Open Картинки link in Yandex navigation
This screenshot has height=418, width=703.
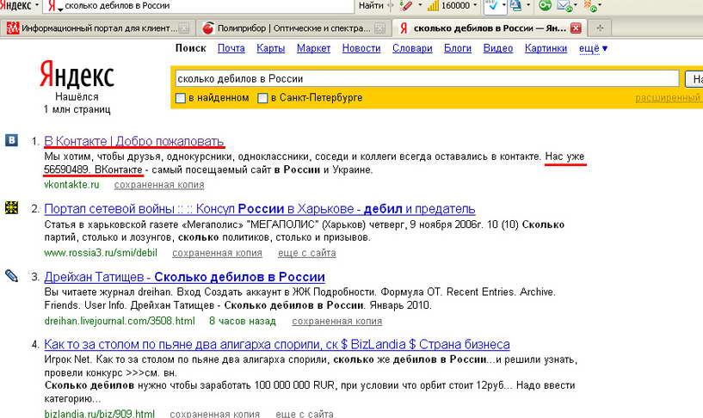tap(546, 48)
